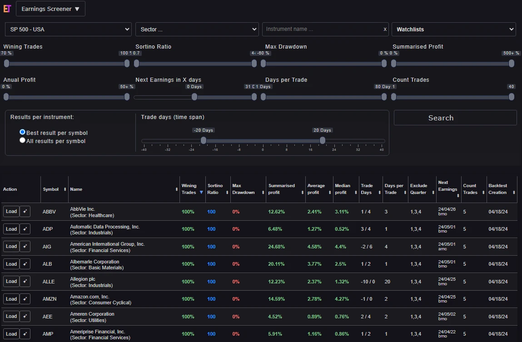Screen dimensions: 522x342
Task: Click the arrow icon button for AIG
Action: point(25,247)
